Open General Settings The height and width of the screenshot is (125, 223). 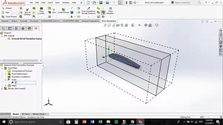pos(27,12)
